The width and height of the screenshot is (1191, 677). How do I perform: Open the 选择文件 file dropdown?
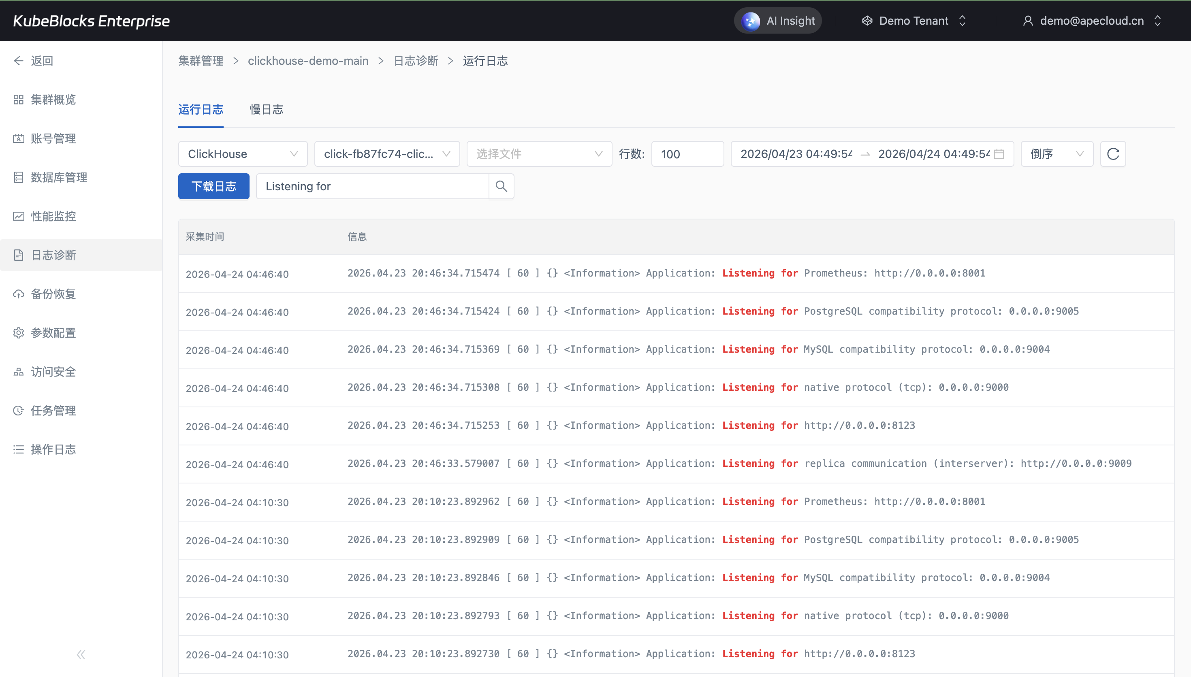(x=538, y=154)
